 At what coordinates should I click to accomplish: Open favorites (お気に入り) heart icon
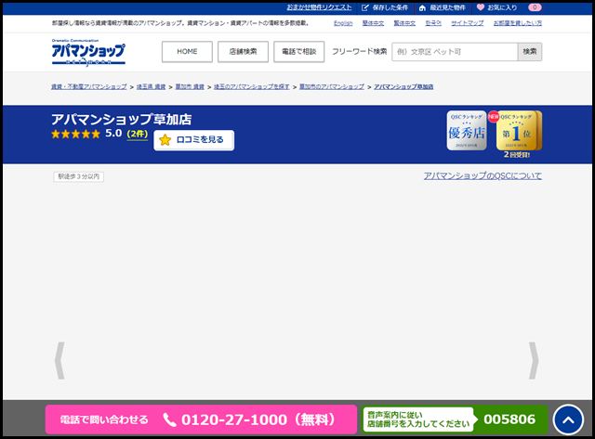496,7
